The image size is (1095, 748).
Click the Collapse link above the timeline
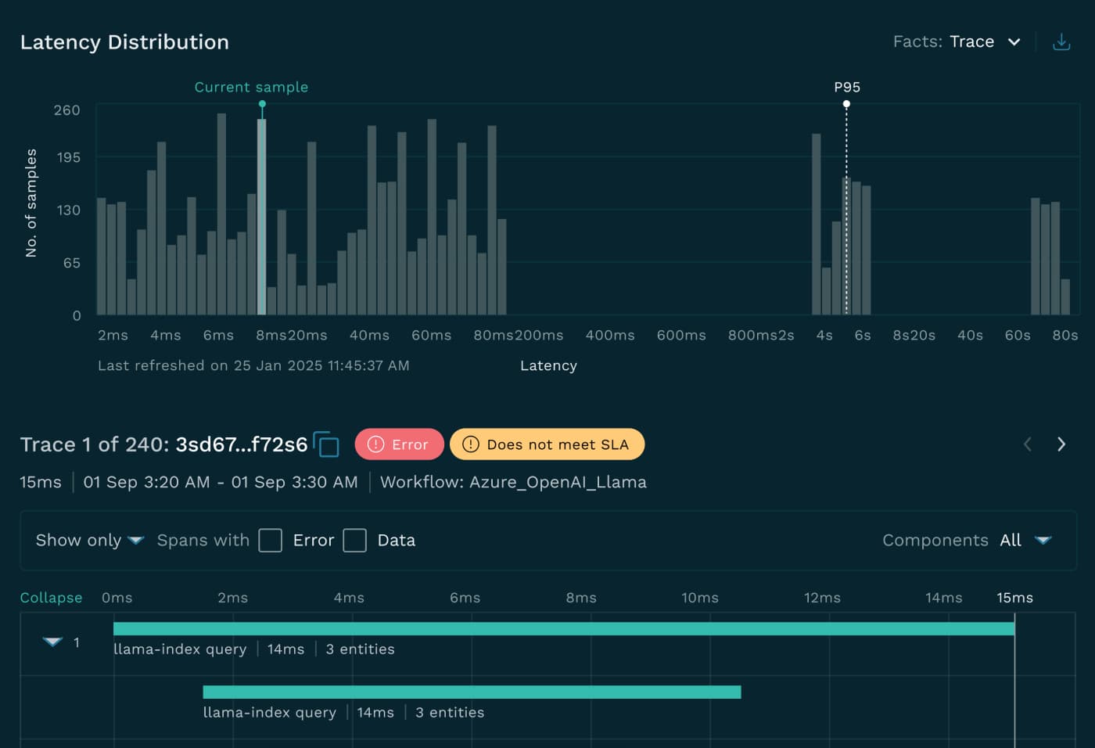coord(51,597)
